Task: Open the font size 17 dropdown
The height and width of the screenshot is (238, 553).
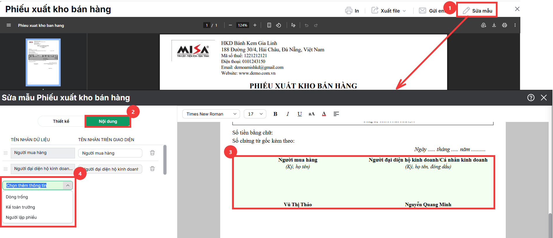Action: point(255,114)
